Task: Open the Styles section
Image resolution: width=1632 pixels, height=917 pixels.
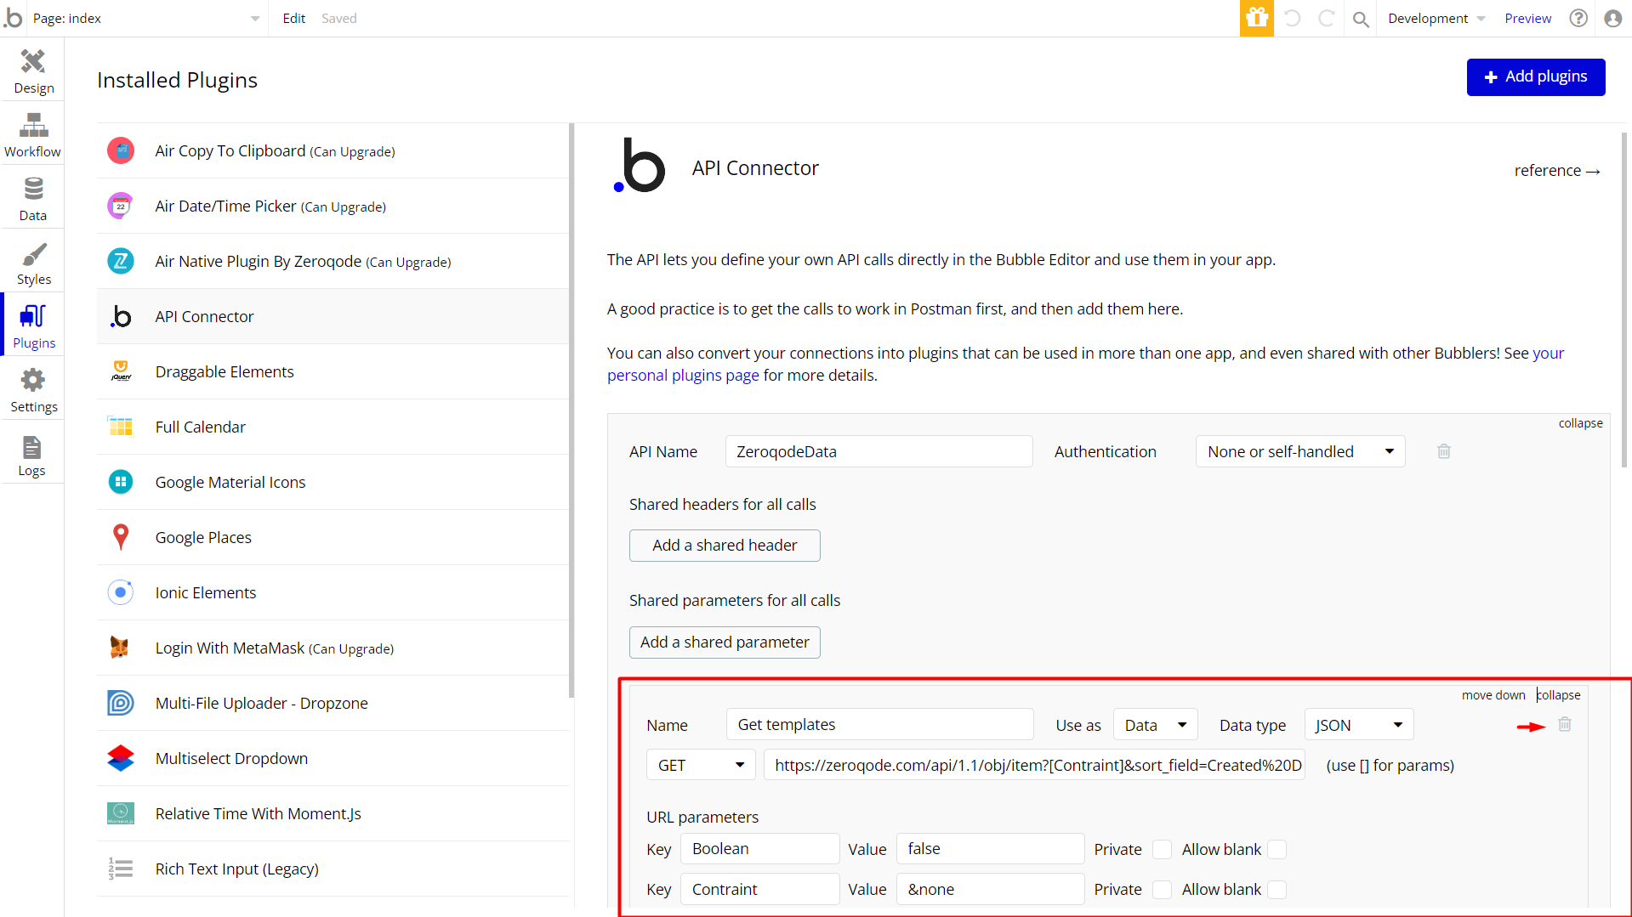Action: click(x=33, y=263)
